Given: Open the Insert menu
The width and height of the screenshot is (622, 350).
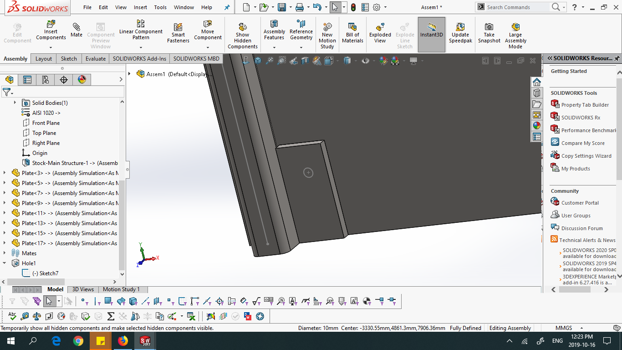Looking at the screenshot, I should (x=140, y=7).
